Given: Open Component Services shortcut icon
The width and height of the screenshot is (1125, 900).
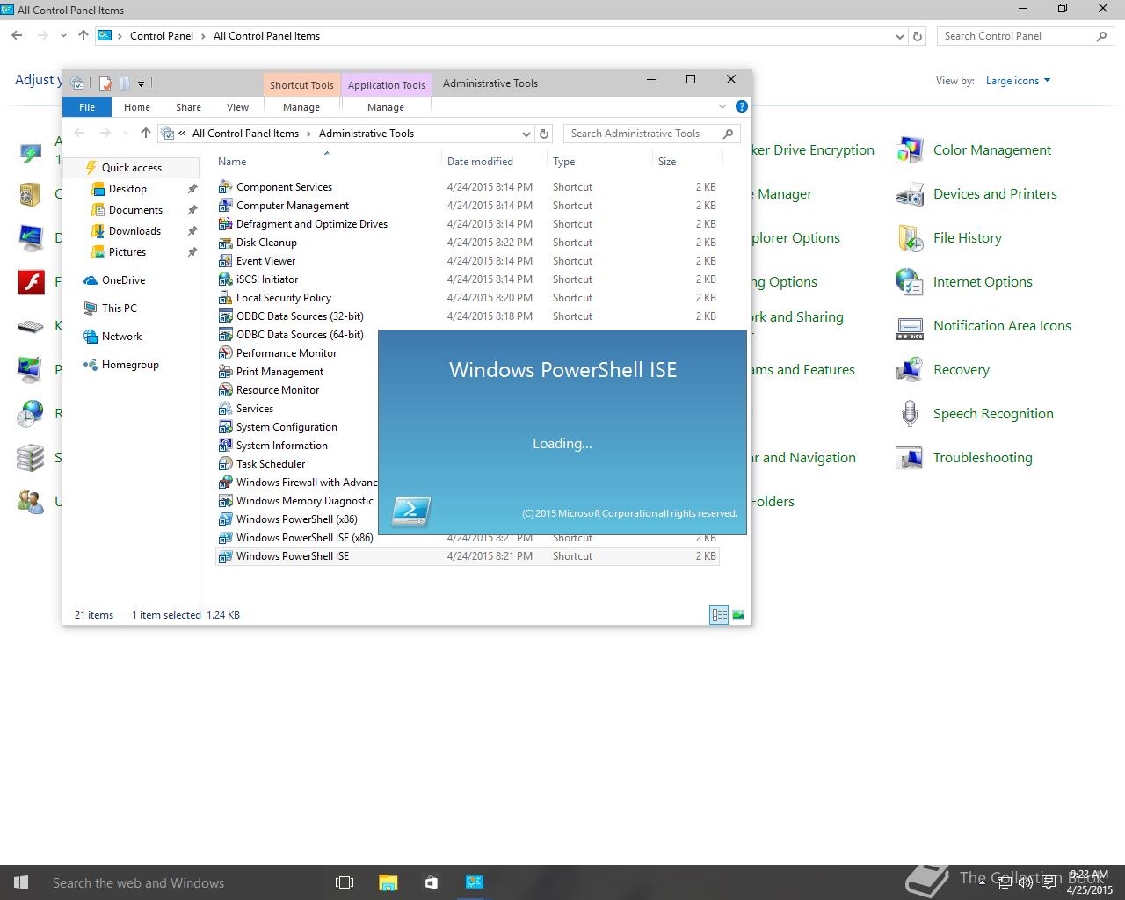Looking at the screenshot, I should (225, 187).
